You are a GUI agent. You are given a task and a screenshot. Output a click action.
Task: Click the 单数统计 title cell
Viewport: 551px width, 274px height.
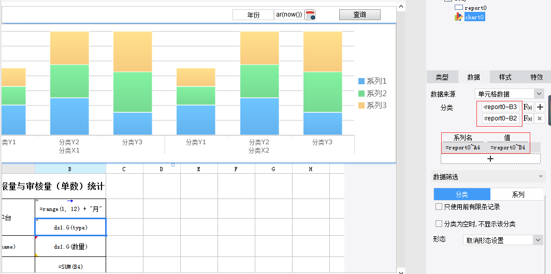tap(53, 186)
